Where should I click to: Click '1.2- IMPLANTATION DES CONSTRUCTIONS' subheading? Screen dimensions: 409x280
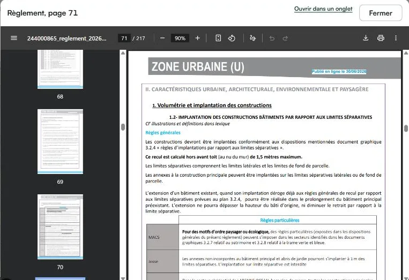tap(271, 117)
